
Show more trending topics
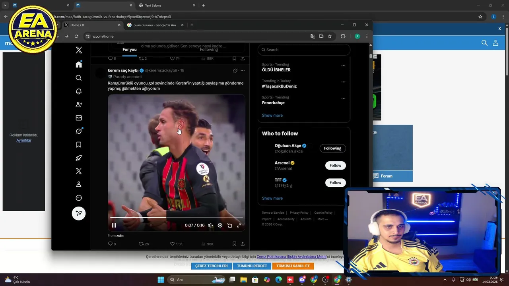point(272,115)
